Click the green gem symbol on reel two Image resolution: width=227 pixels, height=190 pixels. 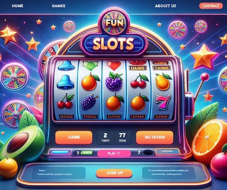[x=90, y=66]
